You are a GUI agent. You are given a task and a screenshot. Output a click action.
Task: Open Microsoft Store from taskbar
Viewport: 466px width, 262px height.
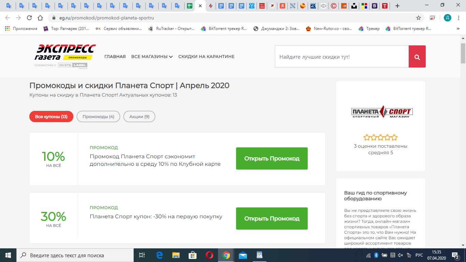tap(192, 255)
